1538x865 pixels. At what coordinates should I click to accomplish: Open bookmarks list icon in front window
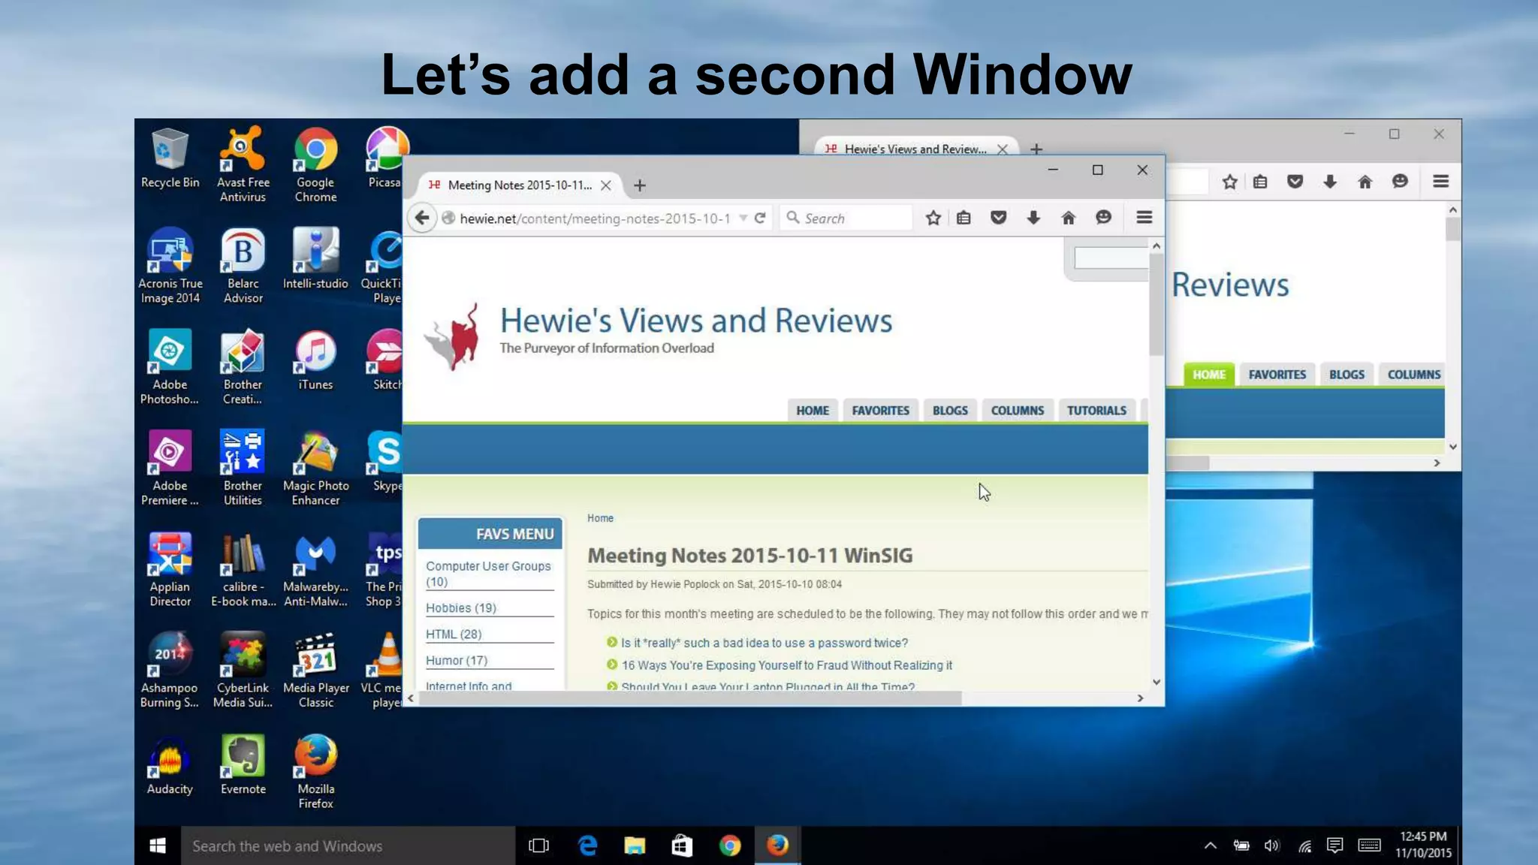click(x=964, y=218)
